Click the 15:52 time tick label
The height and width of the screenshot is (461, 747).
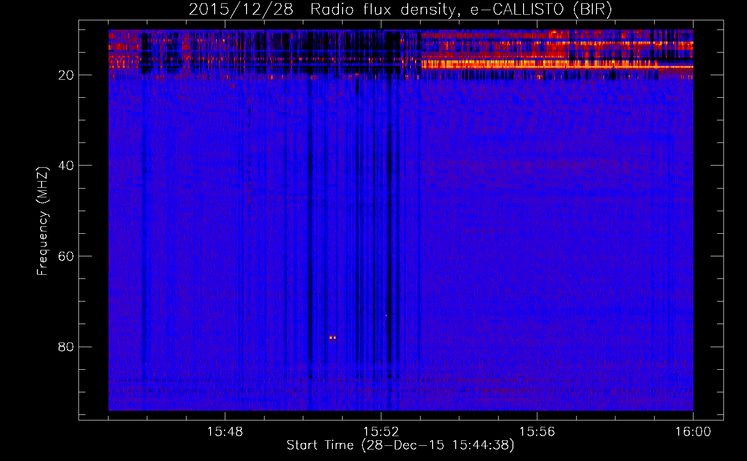pyautogui.click(x=381, y=432)
